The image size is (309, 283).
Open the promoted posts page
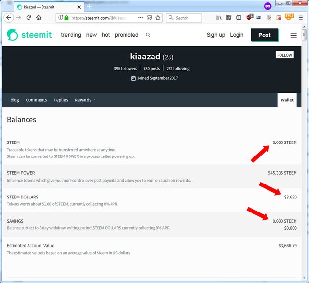pyautogui.click(x=126, y=35)
